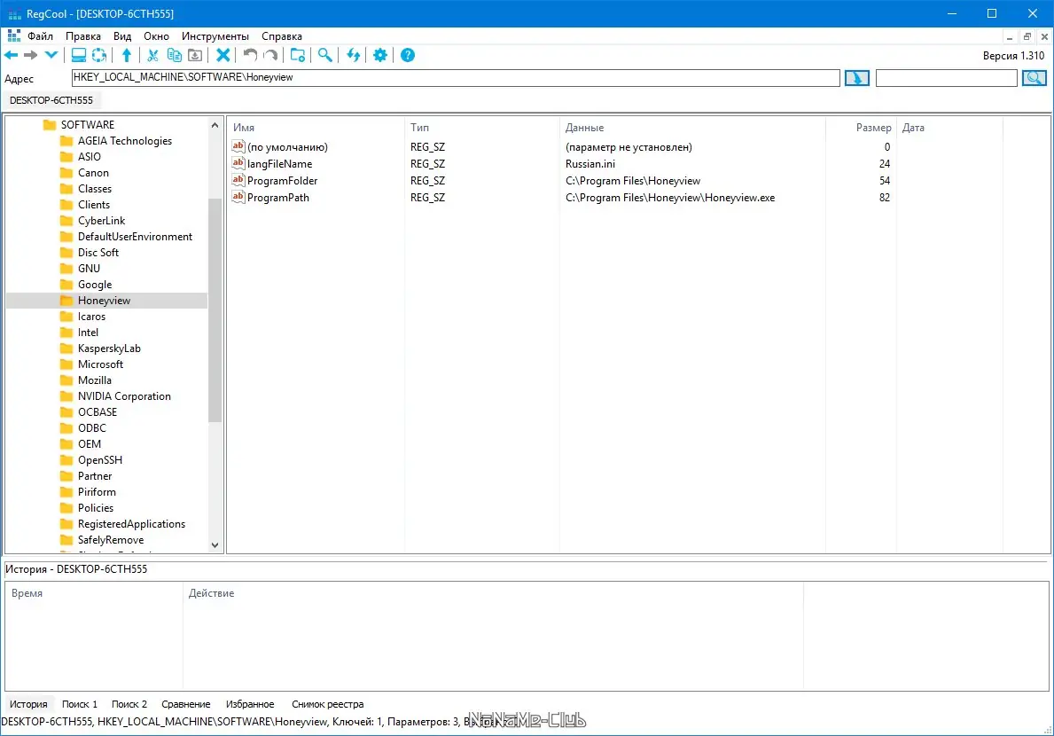Screen dimensions: 1054x736
Task: Click tree scrollbar up arrow
Action: point(215,125)
